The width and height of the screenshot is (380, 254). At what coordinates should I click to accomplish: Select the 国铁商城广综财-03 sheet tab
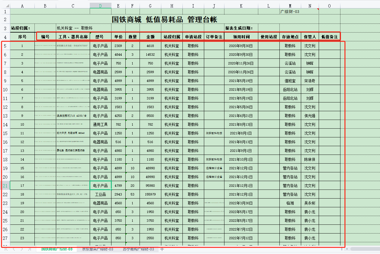[57, 249]
